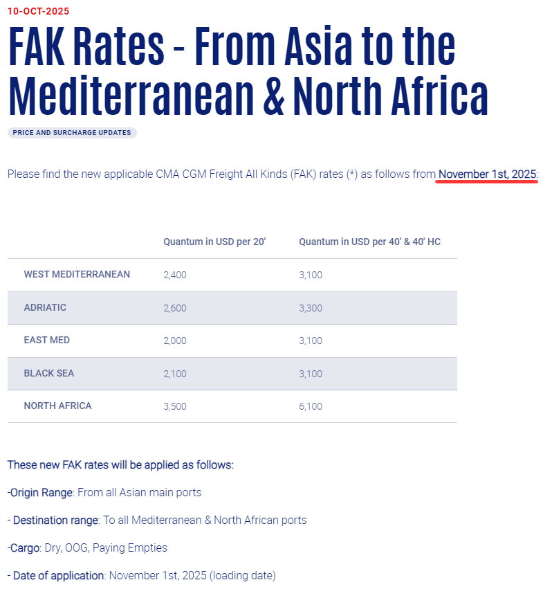
Task: Click the 2,400 rate for West Mediterranean
Action: click(175, 275)
